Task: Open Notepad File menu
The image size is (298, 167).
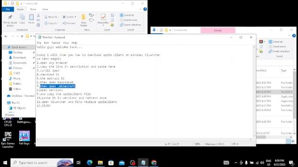Action: pos(39,43)
